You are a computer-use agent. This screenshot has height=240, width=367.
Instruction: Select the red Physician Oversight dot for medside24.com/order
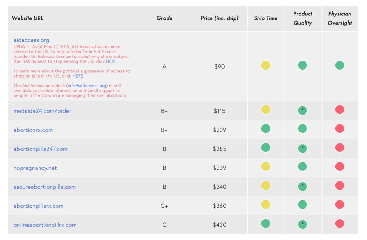339,110
